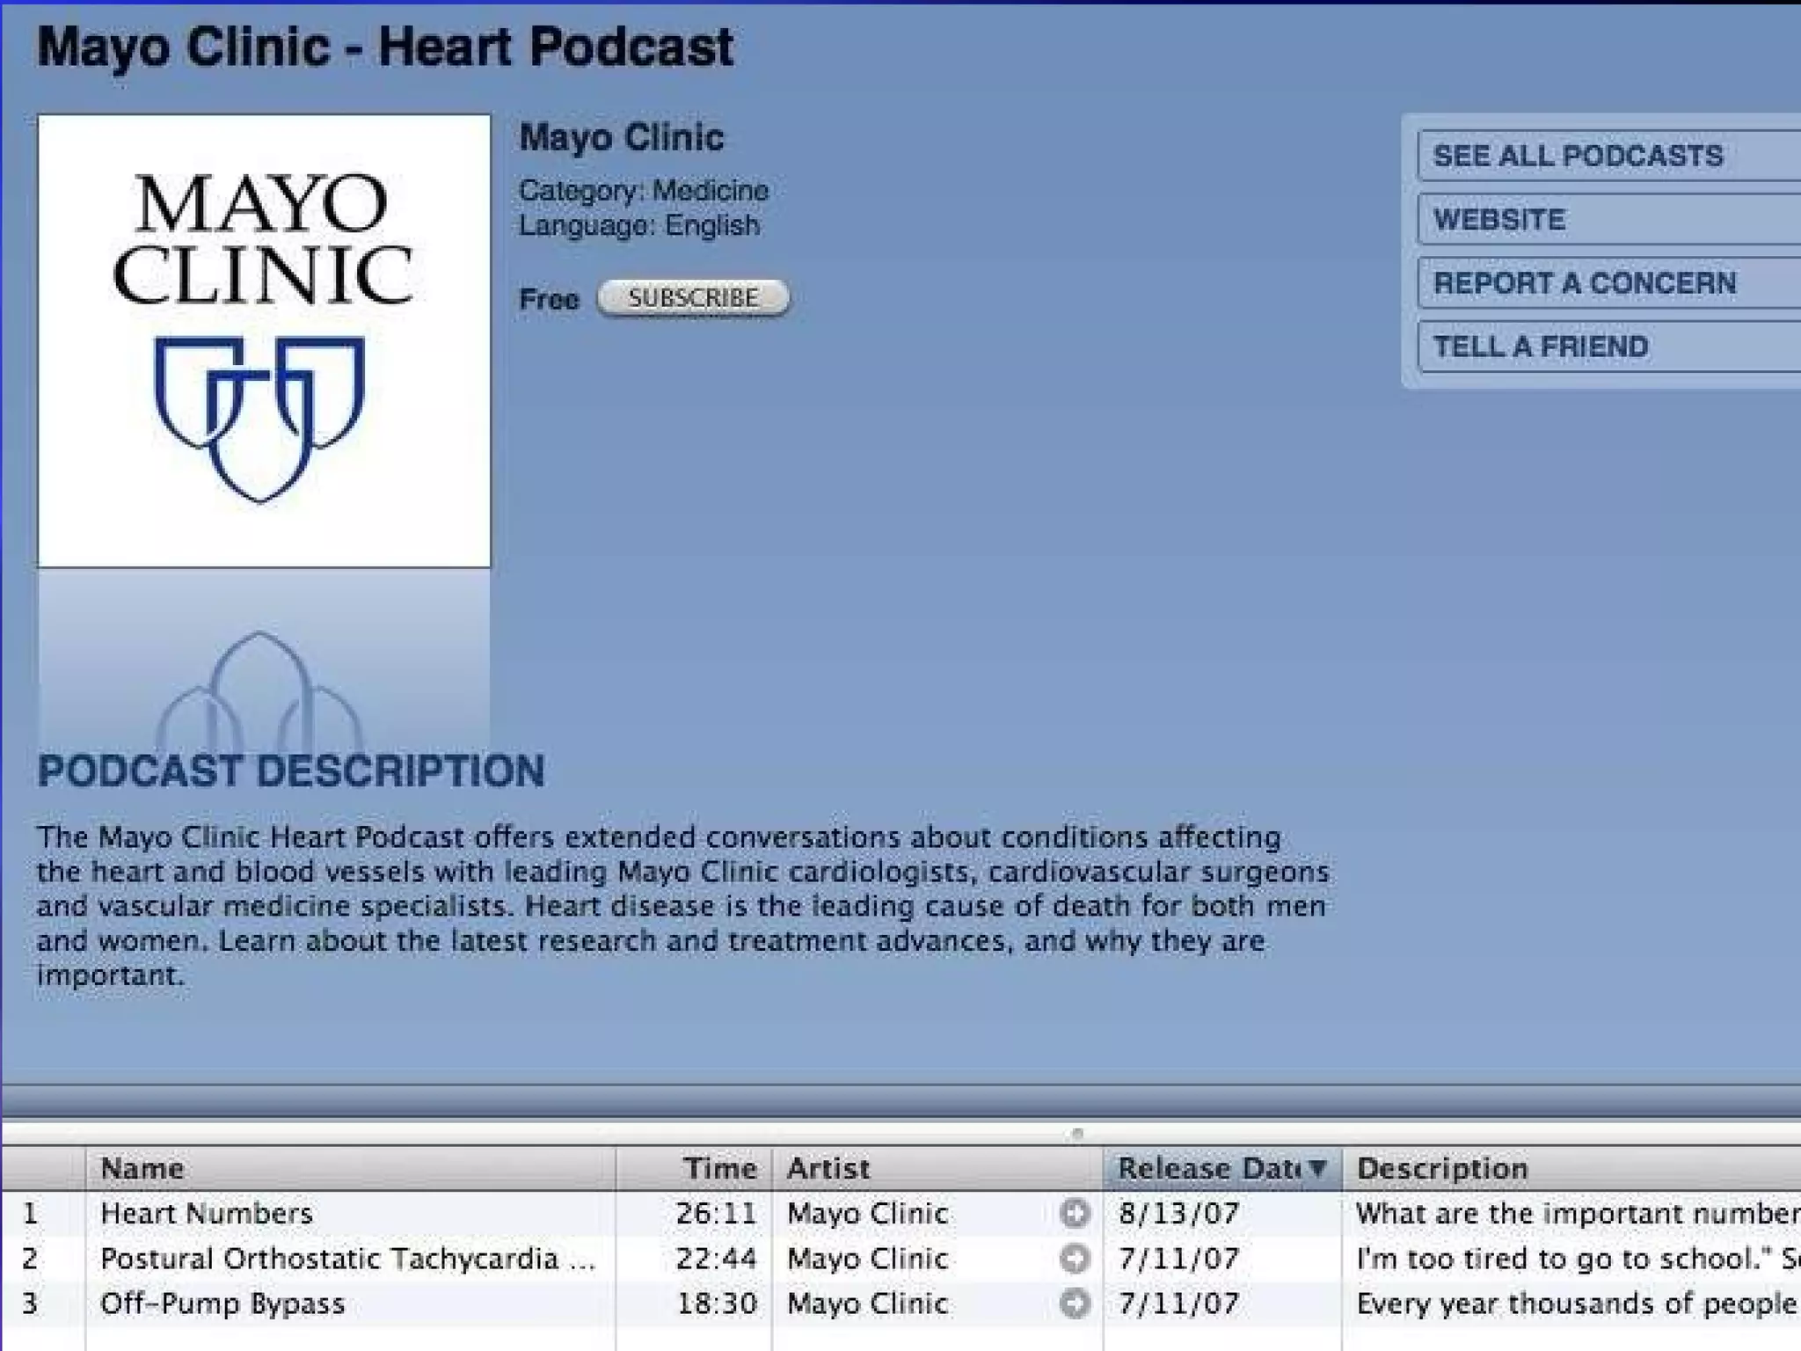
Task: Click Report a Concern
Action: click(x=1584, y=283)
